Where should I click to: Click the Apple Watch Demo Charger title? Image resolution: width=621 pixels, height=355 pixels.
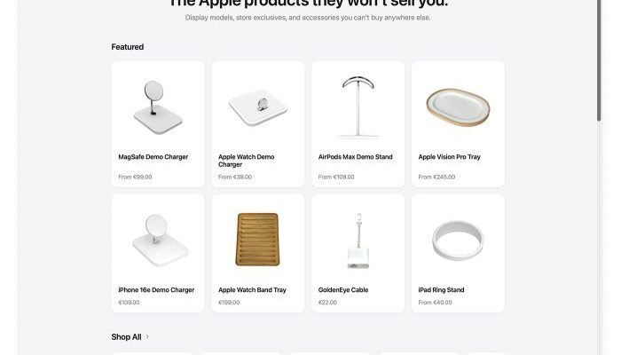click(247, 161)
